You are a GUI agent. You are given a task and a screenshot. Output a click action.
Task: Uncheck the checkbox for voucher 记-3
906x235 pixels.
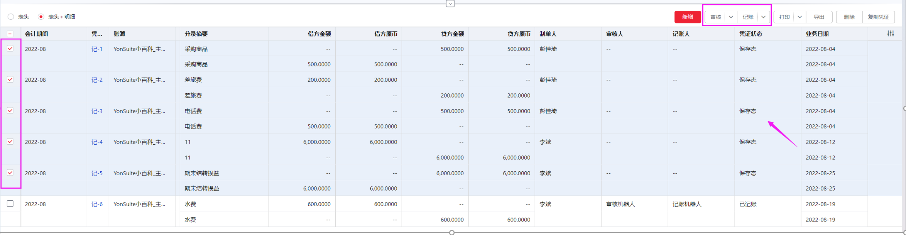(10, 111)
